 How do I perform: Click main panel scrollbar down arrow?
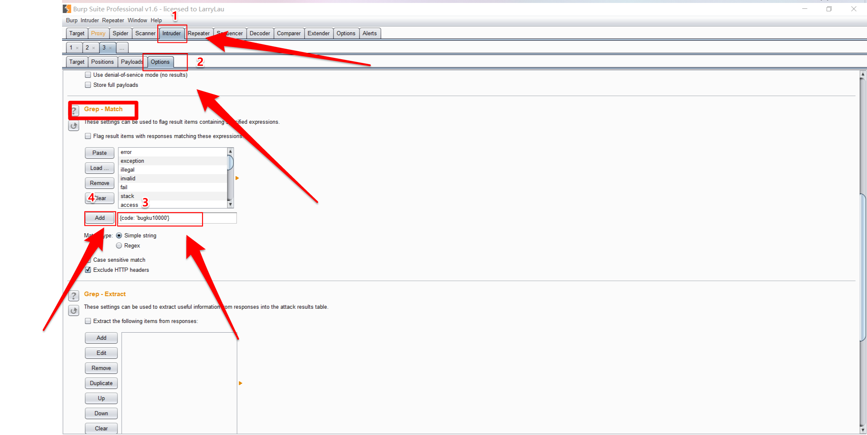coord(862,430)
